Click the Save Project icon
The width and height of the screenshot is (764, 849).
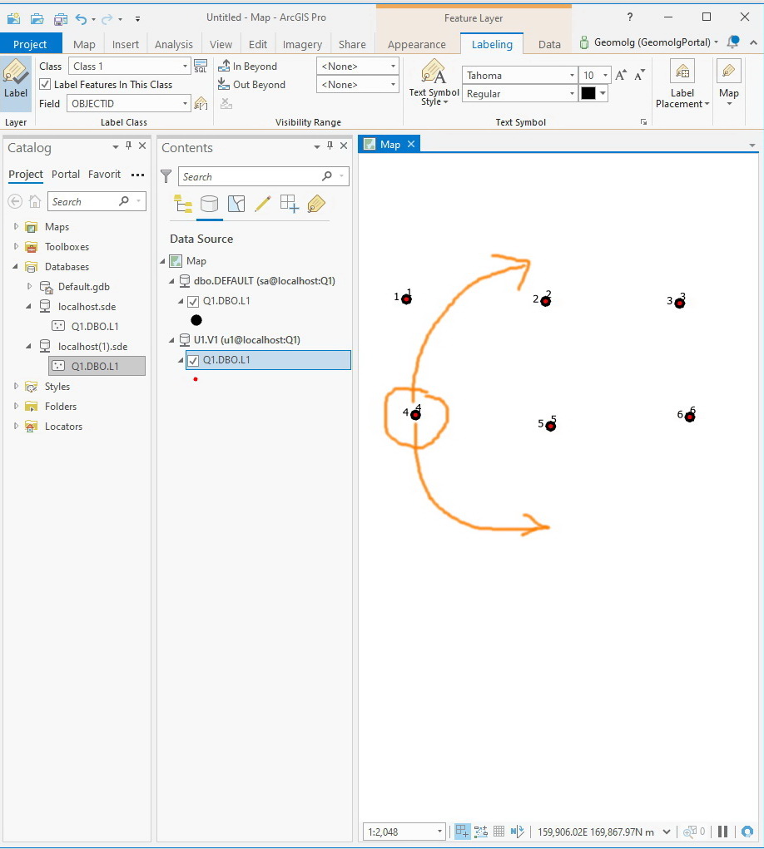pos(60,19)
